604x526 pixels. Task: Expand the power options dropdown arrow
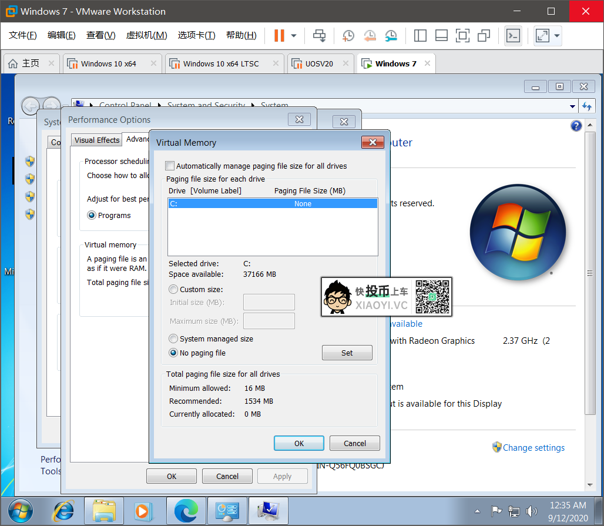click(294, 35)
